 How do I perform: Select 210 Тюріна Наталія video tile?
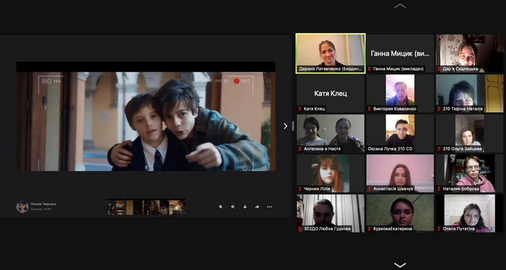point(469,94)
